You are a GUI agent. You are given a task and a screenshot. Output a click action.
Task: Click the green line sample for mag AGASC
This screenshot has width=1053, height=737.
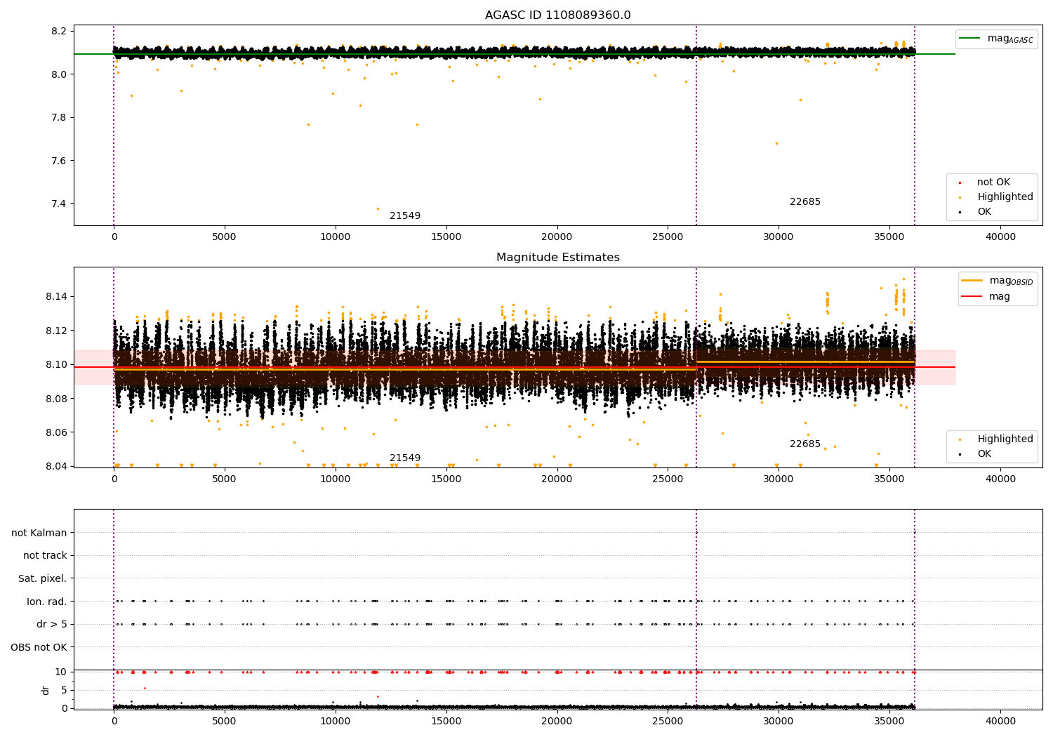click(x=970, y=39)
